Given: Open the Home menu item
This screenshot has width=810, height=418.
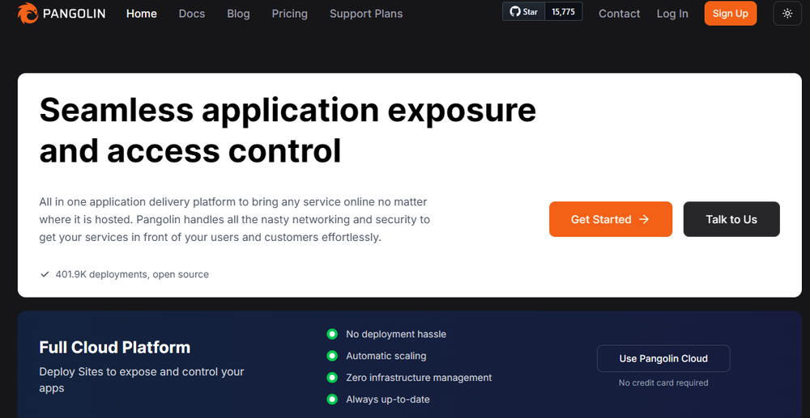Looking at the screenshot, I should (142, 14).
